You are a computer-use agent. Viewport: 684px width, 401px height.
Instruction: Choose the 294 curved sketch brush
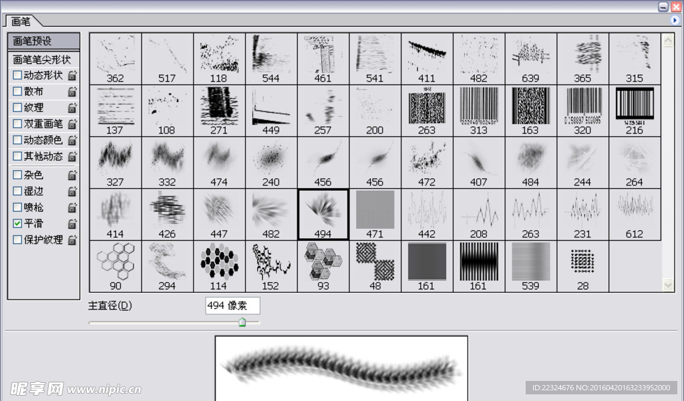tap(167, 266)
